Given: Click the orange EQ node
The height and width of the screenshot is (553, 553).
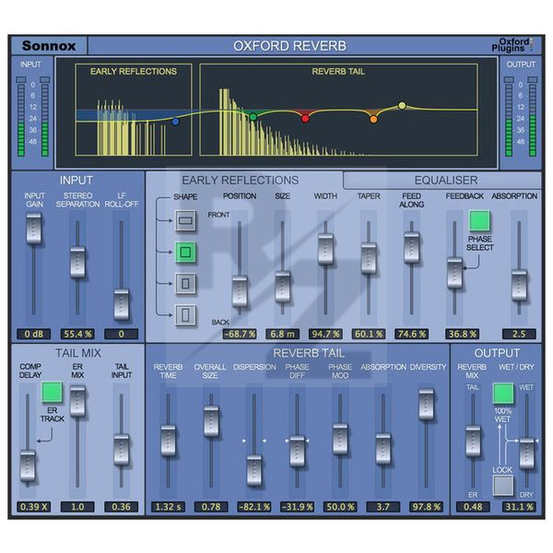Looking at the screenshot, I should pos(373,120).
